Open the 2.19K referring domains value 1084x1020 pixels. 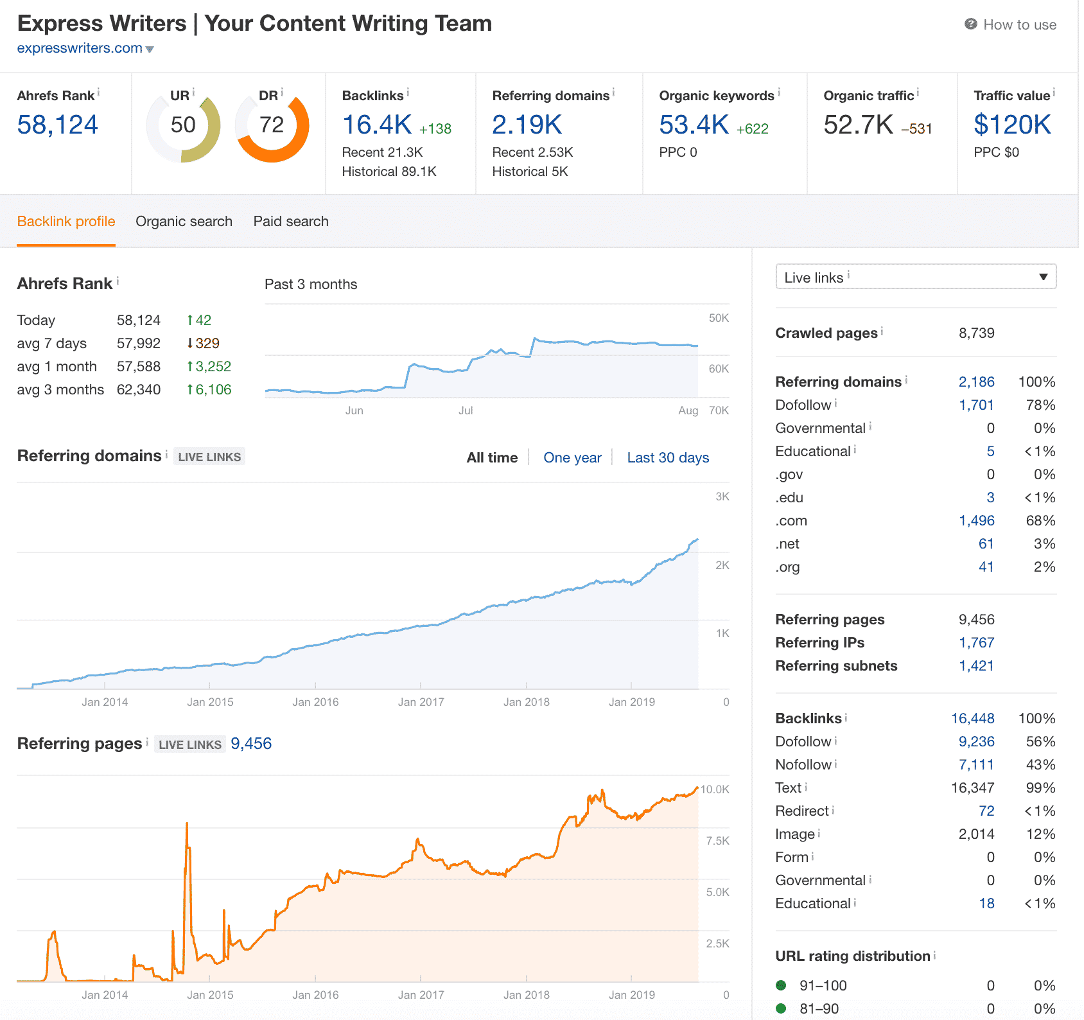pyautogui.click(x=527, y=125)
